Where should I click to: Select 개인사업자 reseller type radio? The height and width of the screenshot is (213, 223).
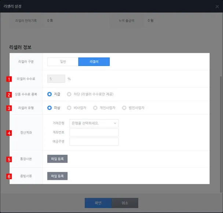[x=95, y=108]
